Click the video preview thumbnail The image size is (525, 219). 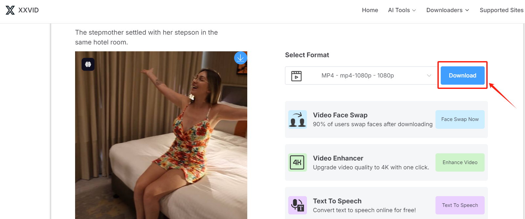[161, 135]
